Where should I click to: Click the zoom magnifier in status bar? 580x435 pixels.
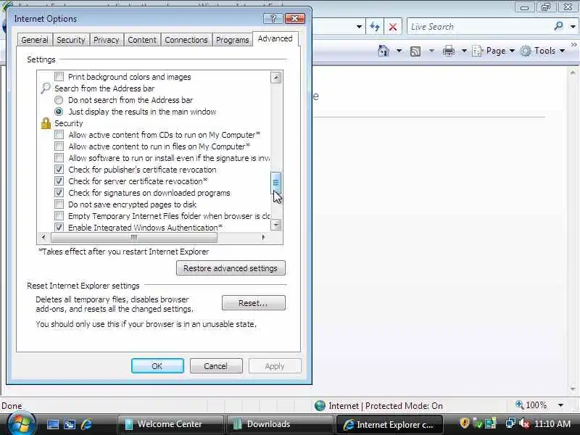pyautogui.click(x=519, y=405)
